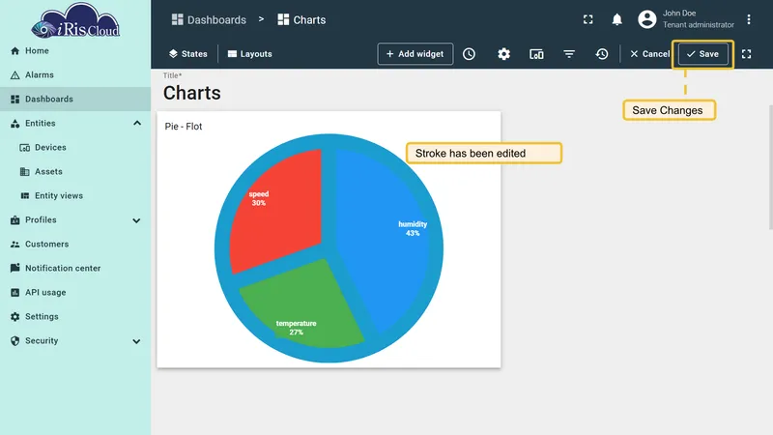Click Charts breadcrumb

[x=301, y=19]
